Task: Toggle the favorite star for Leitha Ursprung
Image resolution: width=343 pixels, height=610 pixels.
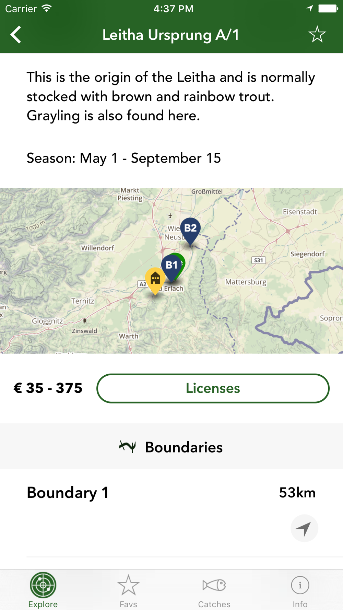Action: tap(317, 34)
